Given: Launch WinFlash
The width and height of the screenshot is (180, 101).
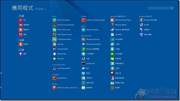Looking at the screenshot, I should pyautogui.click(x=58, y=59).
